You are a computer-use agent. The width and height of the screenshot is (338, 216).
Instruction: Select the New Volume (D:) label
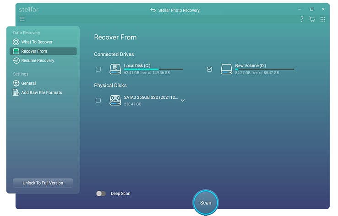(x=251, y=65)
